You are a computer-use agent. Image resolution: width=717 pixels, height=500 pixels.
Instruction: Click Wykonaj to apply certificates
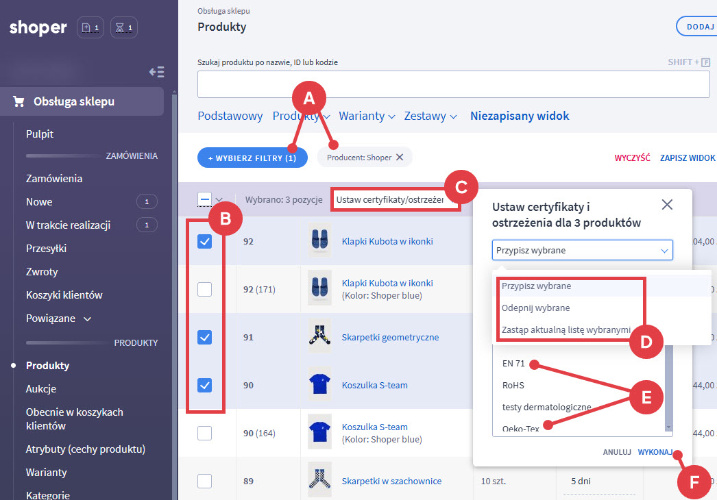tap(655, 452)
